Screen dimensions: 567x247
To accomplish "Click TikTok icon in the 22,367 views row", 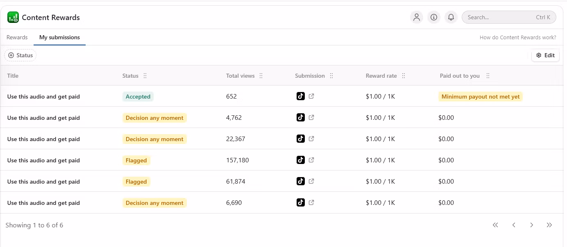I will 301,139.
